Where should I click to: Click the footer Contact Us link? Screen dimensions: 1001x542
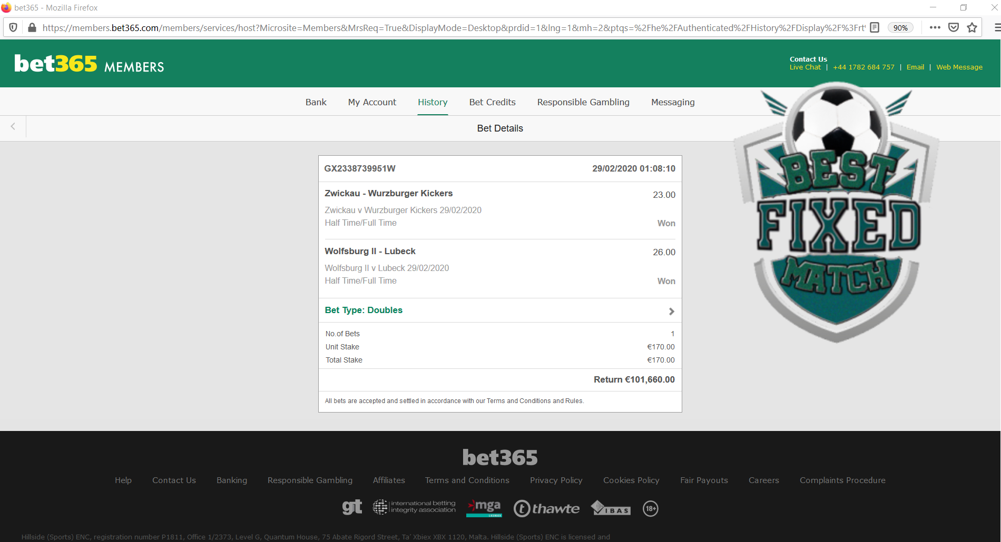coord(174,480)
